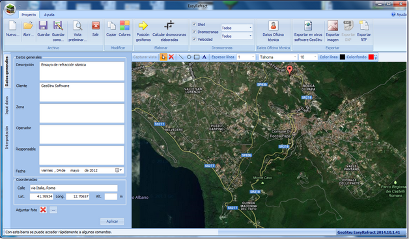Select the line drawing tool

click(181, 57)
